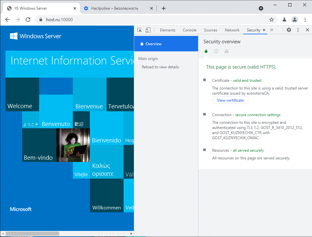
Task: Click the ようこそ tile
Action: pos(30,120)
